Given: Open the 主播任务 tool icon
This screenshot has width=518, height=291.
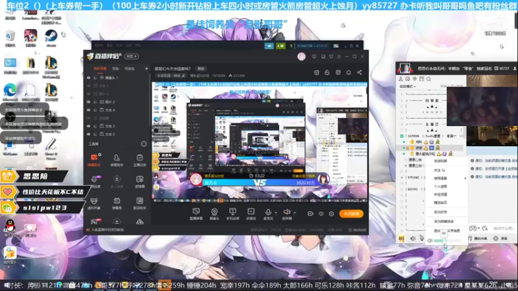Looking at the screenshot, I should point(140,160).
